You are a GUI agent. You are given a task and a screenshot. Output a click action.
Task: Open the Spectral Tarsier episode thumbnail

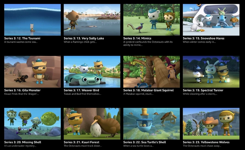pyautogui.click(x=211, y=72)
